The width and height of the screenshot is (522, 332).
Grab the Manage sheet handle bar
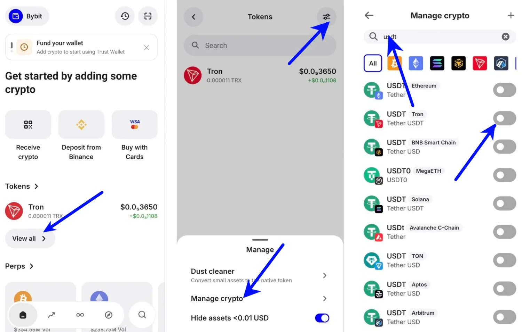260,240
